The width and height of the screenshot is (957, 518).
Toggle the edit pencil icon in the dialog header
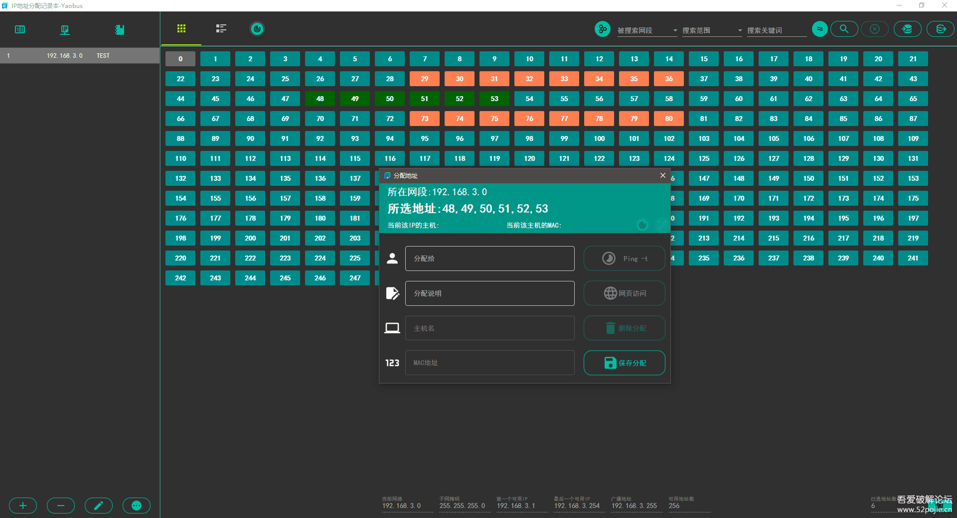point(661,225)
